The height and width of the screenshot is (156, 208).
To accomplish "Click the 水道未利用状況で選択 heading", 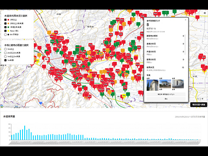I will [16, 16].
